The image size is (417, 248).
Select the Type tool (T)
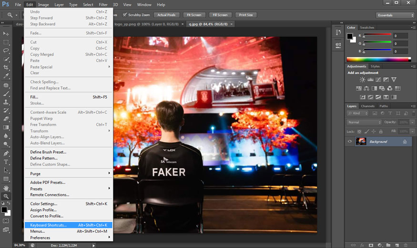[x=6, y=162]
